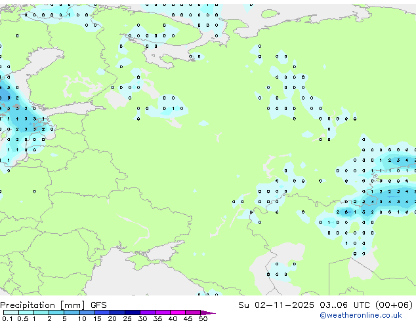
Task: Select the 45–50 mm dark magenta legend swatch
Action: click(193, 312)
